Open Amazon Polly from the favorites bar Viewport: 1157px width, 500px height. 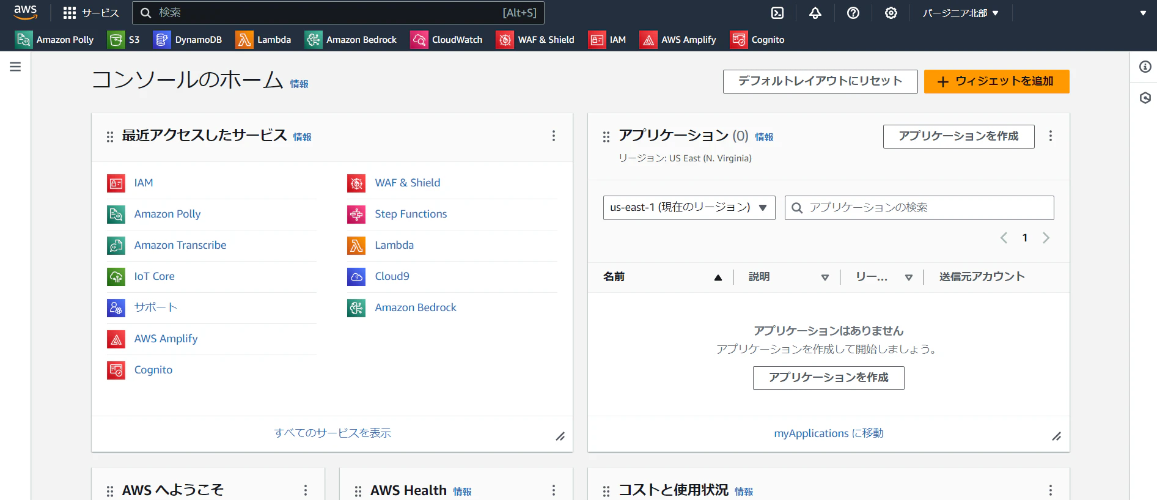pos(54,40)
